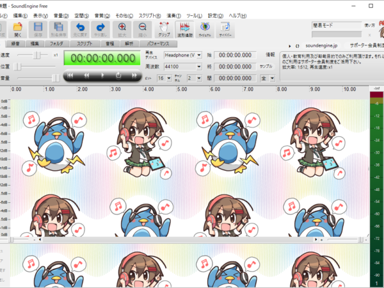The width and height of the screenshot is (384, 288).
Task: Undo with the 元に戻す icon
Action: [x=80, y=29]
